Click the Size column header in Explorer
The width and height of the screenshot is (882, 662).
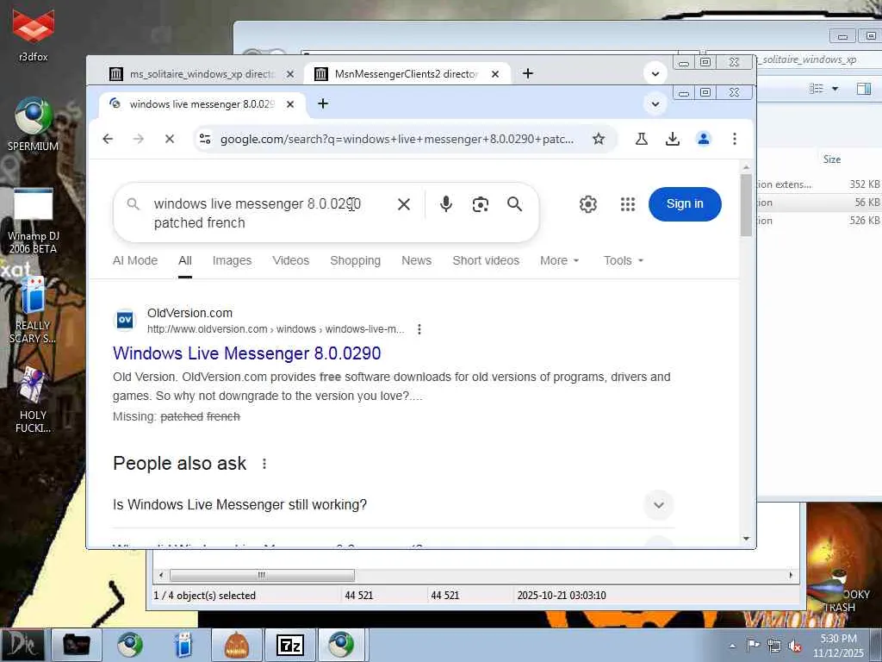click(x=831, y=159)
